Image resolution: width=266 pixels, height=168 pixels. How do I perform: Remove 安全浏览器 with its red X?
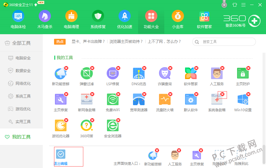(118, 120)
